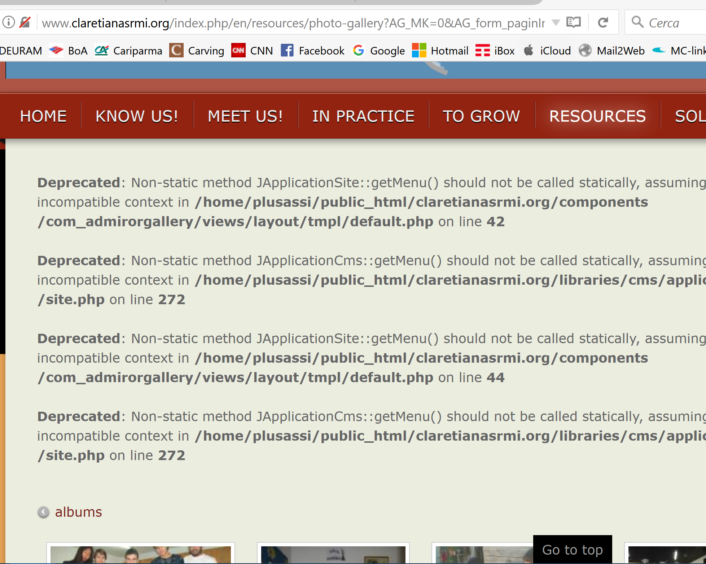Screen dimensions: 706x564
Task: Open the DEURAM bookmark
Action: tap(21, 51)
